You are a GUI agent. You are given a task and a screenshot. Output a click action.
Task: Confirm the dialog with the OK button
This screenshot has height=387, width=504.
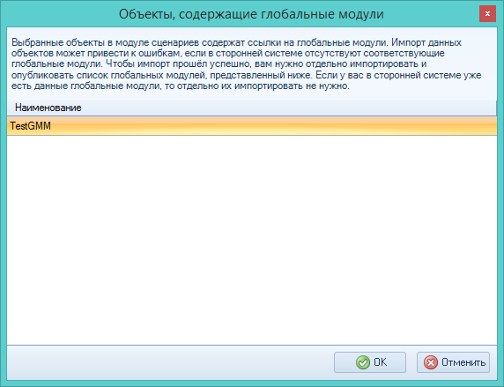click(x=370, y=362)
